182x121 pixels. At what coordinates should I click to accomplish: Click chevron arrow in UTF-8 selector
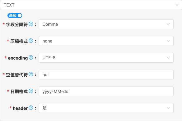[x=168, y=58]
